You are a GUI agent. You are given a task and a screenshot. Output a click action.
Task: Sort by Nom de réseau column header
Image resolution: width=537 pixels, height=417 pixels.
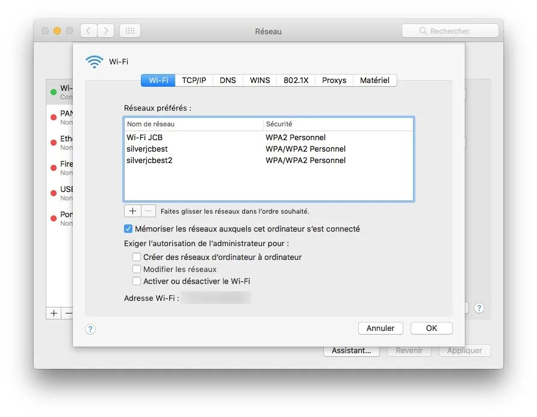point(194,124)
